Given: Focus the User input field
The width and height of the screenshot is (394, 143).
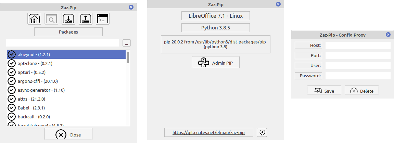Looking at the screenshot, I should coord(358,66).
